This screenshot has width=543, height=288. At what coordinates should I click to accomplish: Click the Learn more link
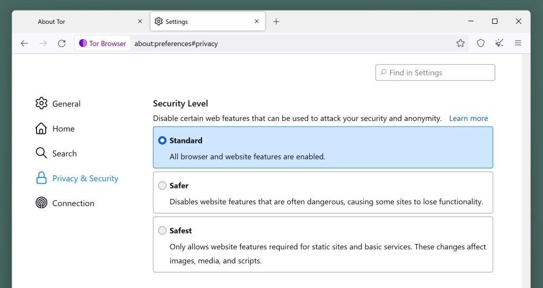tap(469, 118)
